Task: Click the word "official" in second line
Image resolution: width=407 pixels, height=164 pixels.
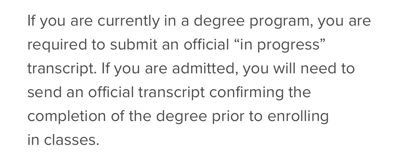Action: pos(206,44)
